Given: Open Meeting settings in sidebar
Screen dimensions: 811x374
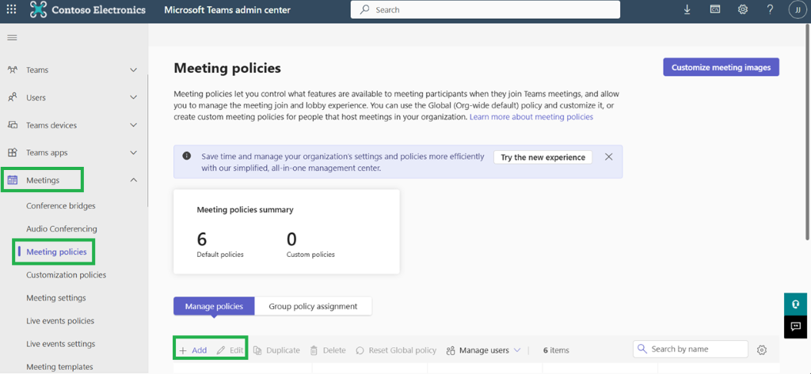Looking at the screenshot, I should click(x=56, y=297).
